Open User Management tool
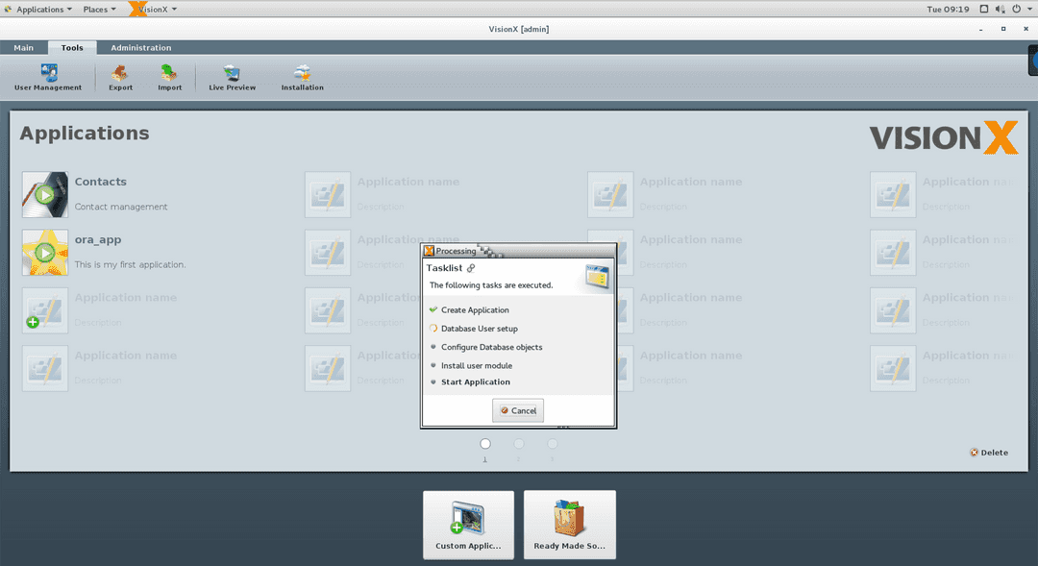Viewport: 1038px width, 566px height. (48, 77)
